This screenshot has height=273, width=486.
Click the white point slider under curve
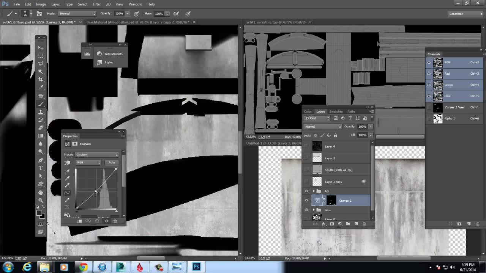pos(116,211)
